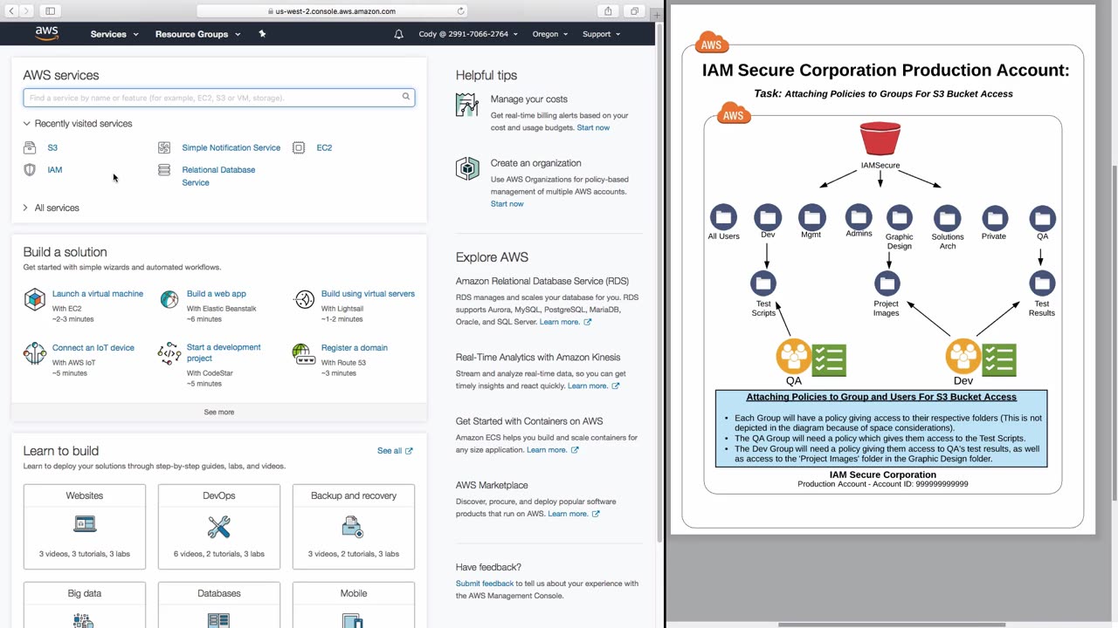Click the diagram window horizontal scrollbar
This screenshot has height=628, width=1118.
(891, 625)
